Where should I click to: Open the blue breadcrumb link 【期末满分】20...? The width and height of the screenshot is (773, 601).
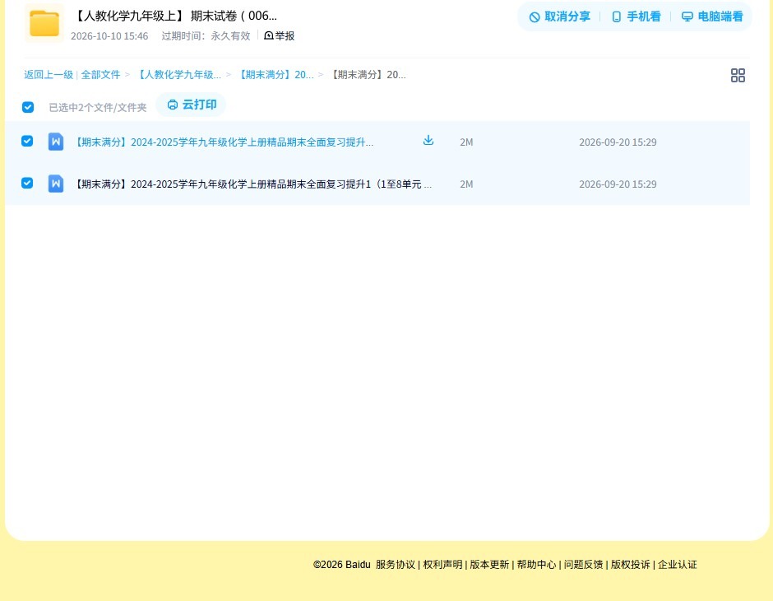click(276, 75)
